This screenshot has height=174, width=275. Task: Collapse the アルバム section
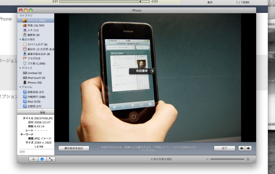(x=20, y=87)
